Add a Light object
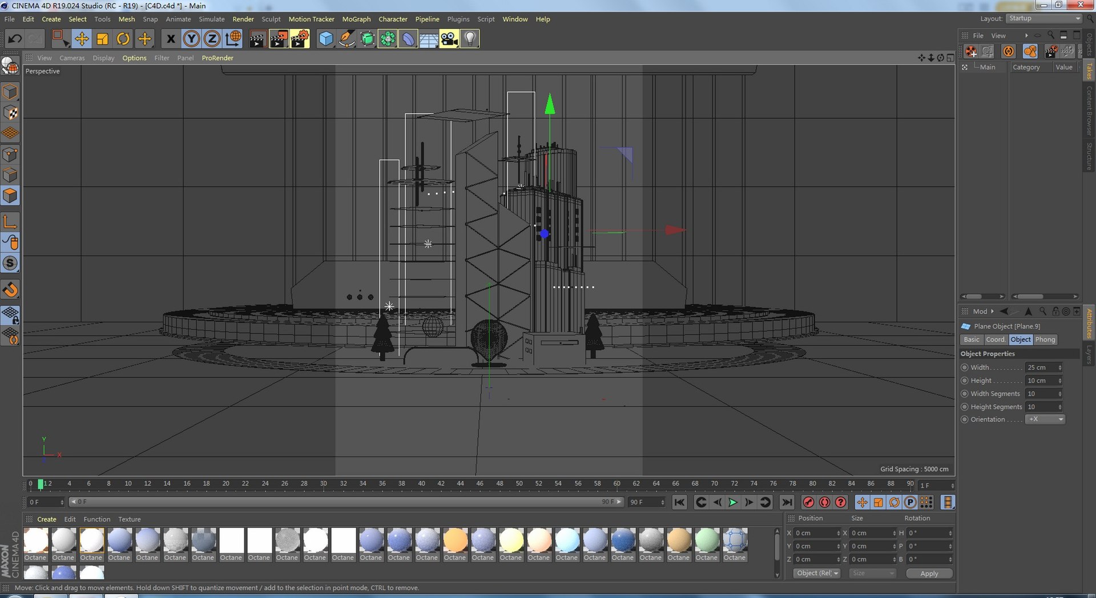1096x598 pixels. [470, 39]
